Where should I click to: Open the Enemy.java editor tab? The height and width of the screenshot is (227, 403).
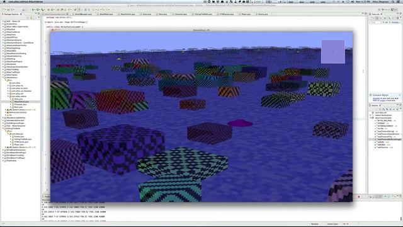pyautogui.click(x=263, y=14)
